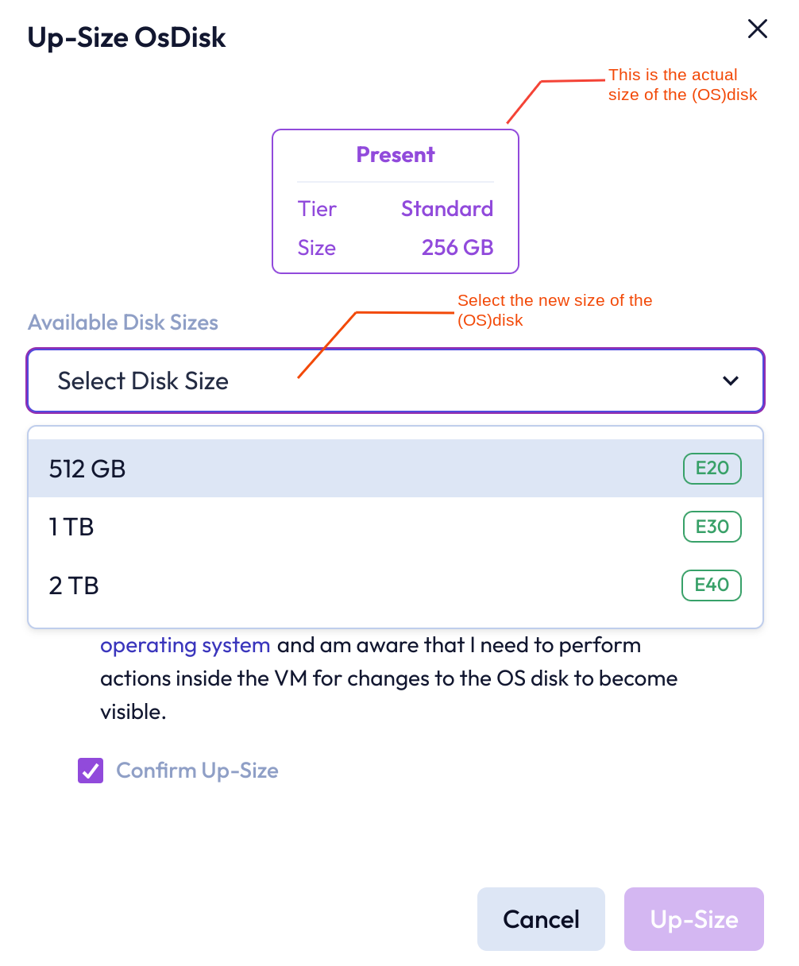Choose the 512 GB disk size
This screenshot has width=799, height=966.
[396, 469]
